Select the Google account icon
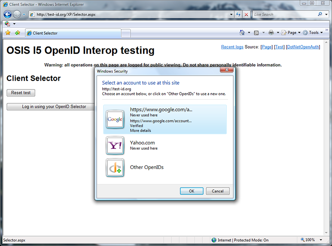 (115, 120)
